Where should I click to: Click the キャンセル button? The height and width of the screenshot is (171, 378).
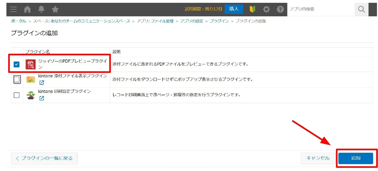pos(318,158)
